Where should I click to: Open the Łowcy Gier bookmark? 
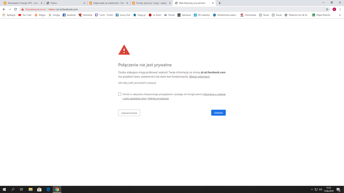123,15
